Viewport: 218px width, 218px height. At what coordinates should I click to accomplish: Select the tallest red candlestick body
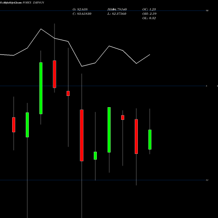point(82,135)
